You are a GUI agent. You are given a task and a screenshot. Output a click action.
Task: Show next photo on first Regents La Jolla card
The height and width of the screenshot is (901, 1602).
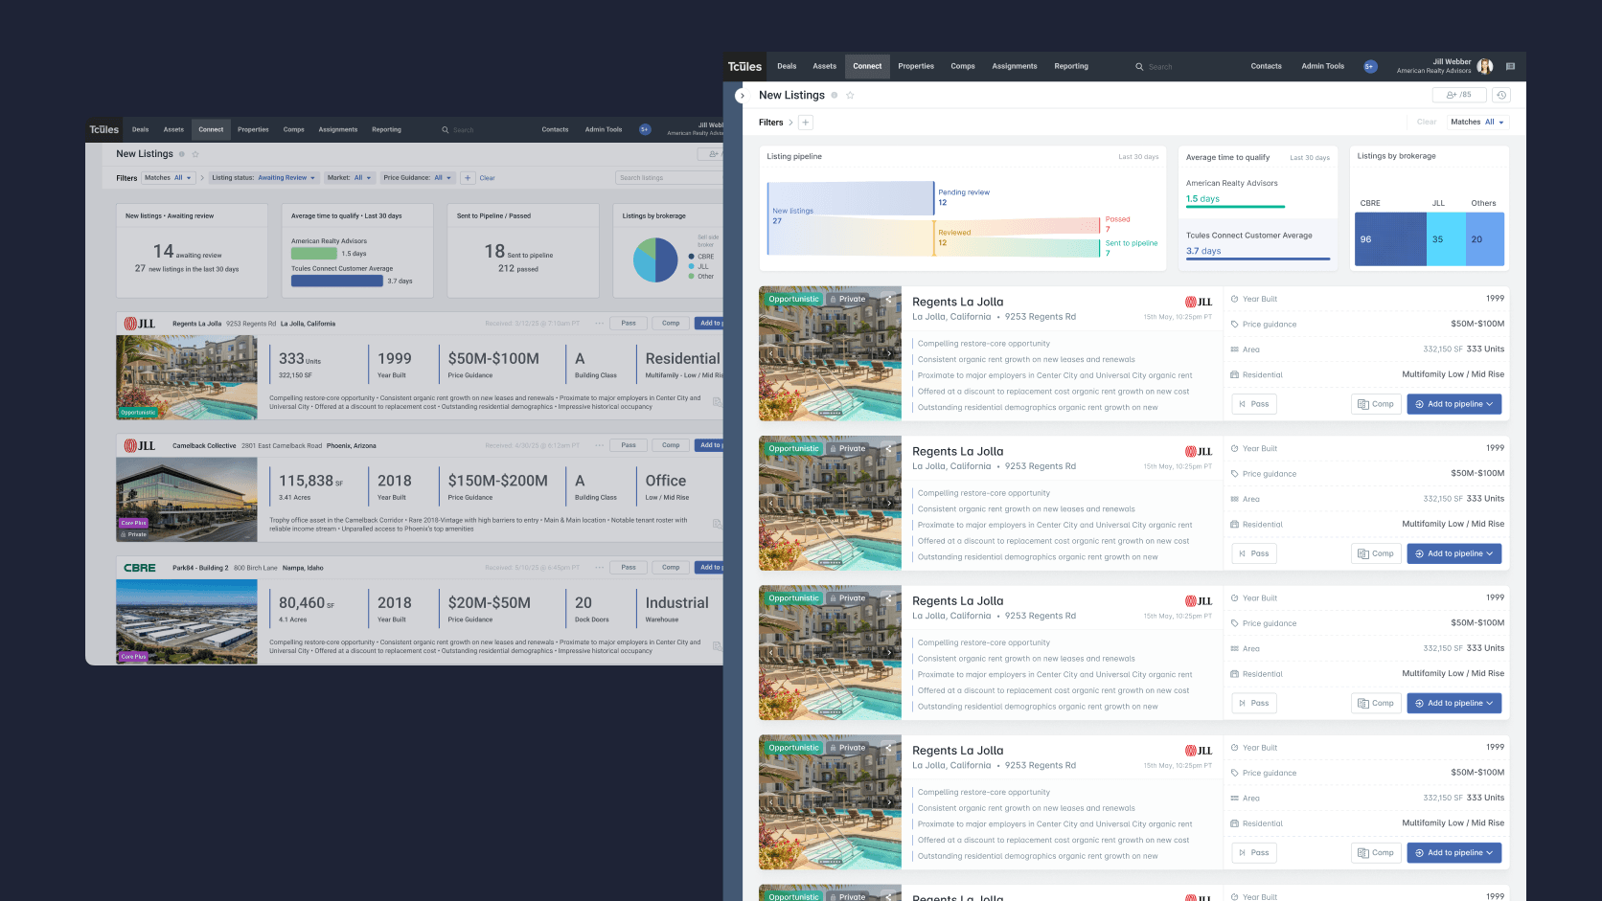(x=889, y=353)
